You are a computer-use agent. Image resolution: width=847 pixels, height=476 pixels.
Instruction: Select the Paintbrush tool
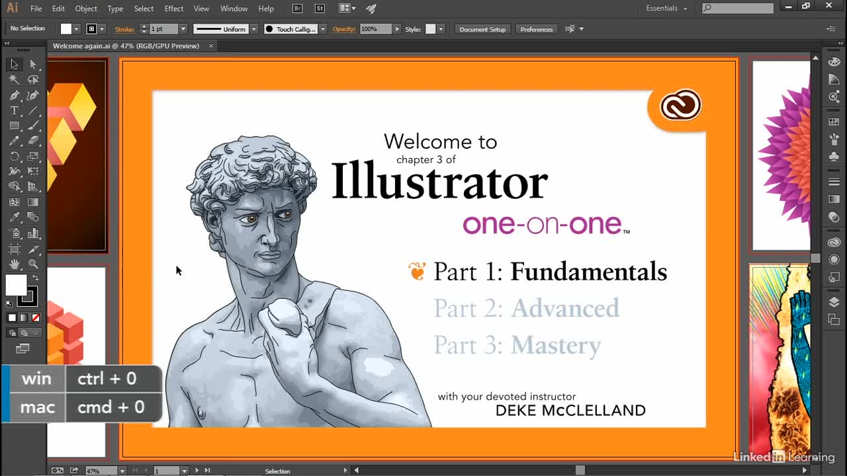point(33,126)
